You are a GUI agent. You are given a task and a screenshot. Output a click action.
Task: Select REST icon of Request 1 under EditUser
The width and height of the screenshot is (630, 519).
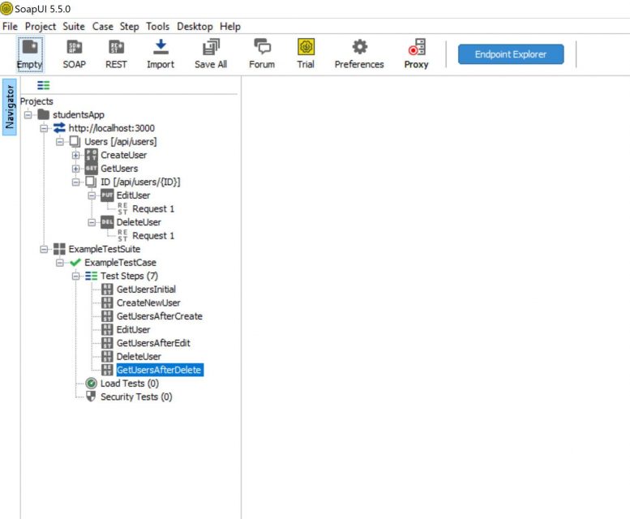[123, 209]
